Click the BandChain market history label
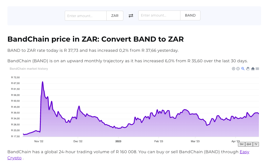The height and width of the screenshot is (167, 268). point(29,69)
